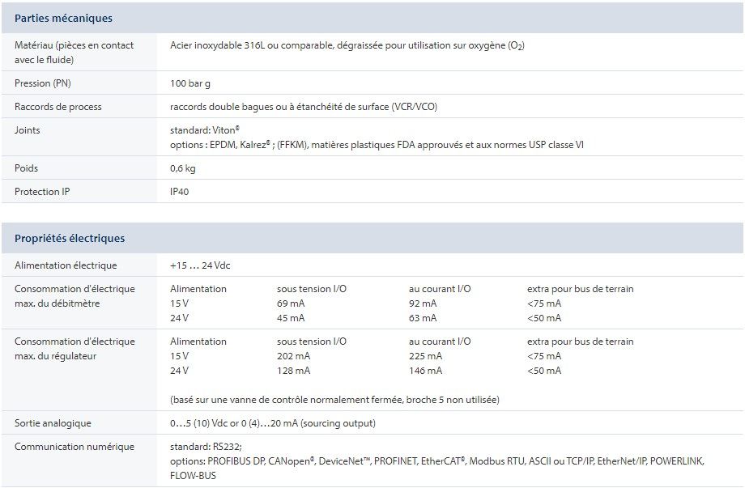745x488 pixels.
Task: Click the IP40 value
Action: pyautogui.click(x=179, y=192)
